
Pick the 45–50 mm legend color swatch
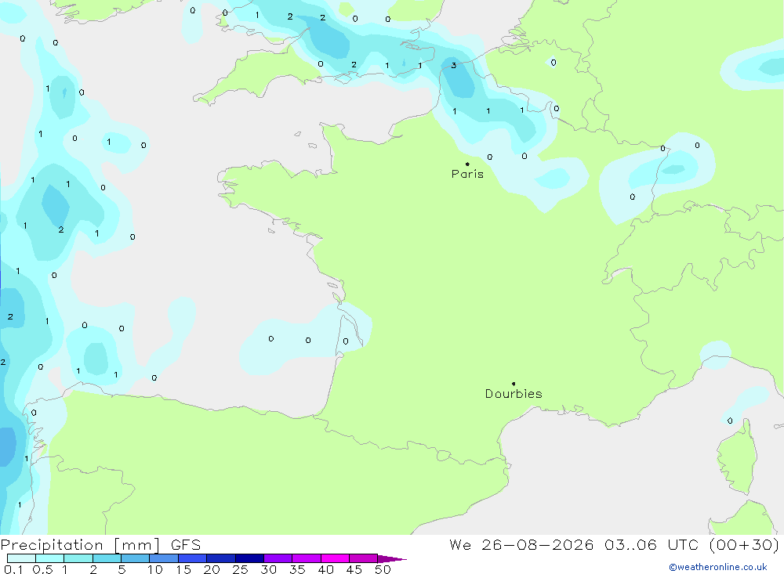(364, 558)
